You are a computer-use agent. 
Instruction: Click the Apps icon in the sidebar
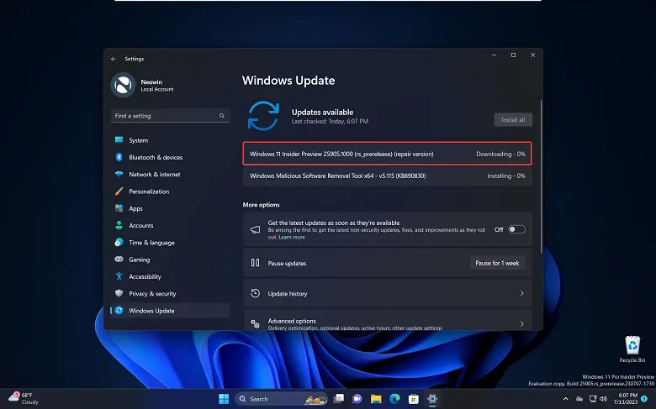pos(119,208)
